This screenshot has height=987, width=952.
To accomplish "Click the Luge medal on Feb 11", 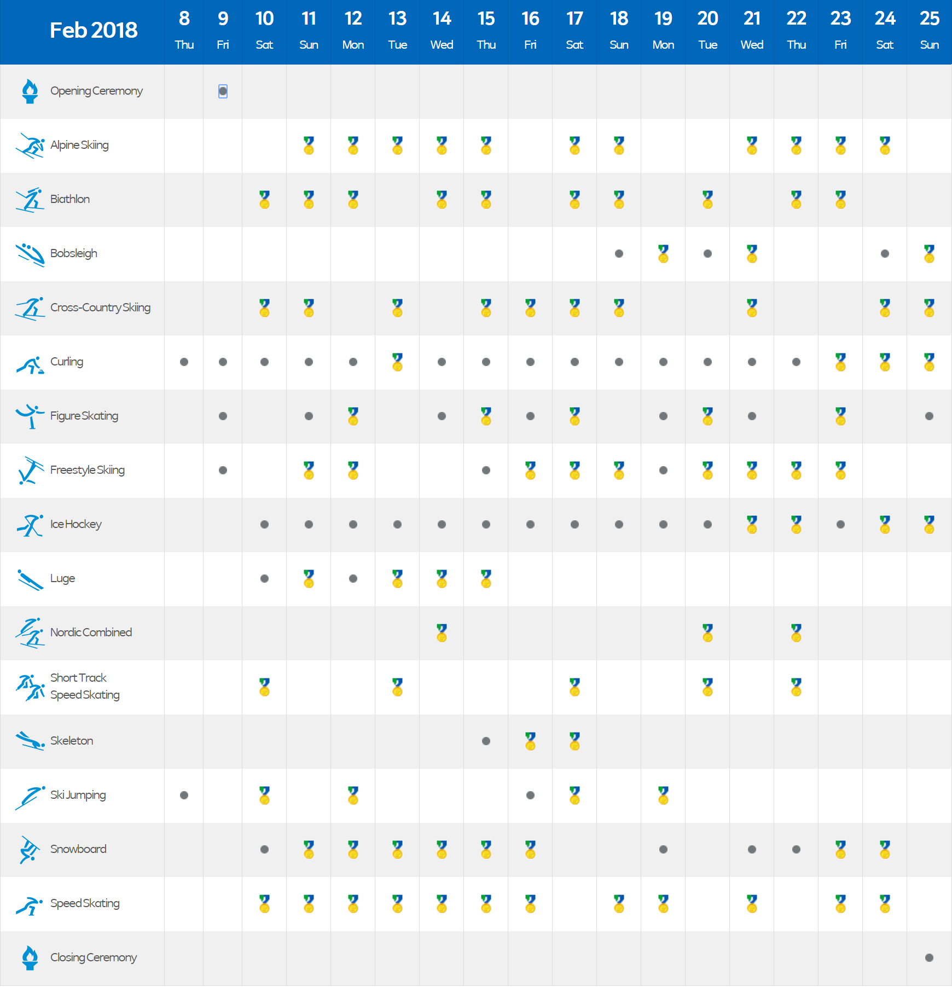I will pyautogui.click(x=309, y=579).
